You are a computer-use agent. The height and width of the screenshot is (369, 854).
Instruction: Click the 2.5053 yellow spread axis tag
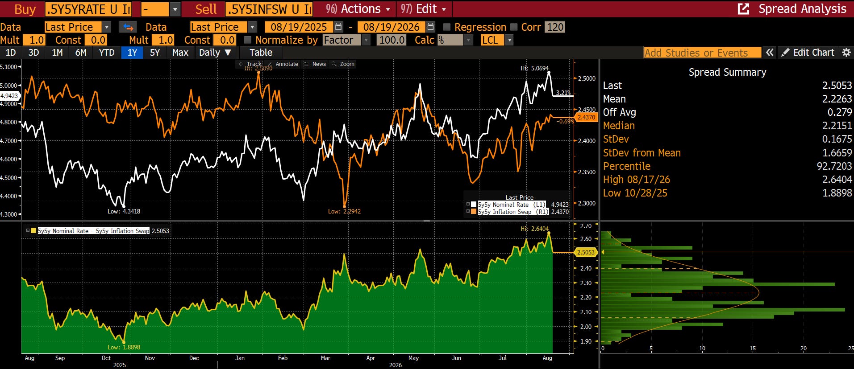point(586,252)
